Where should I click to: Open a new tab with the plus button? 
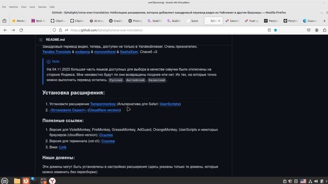(324, 21)
